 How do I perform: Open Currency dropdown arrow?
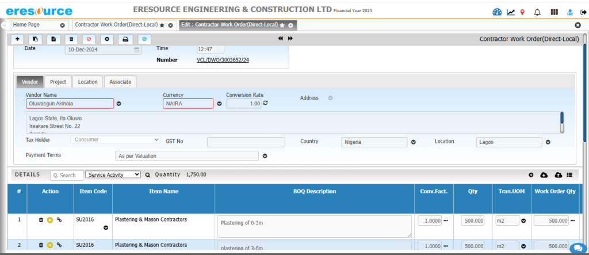(x=220, y=104)
